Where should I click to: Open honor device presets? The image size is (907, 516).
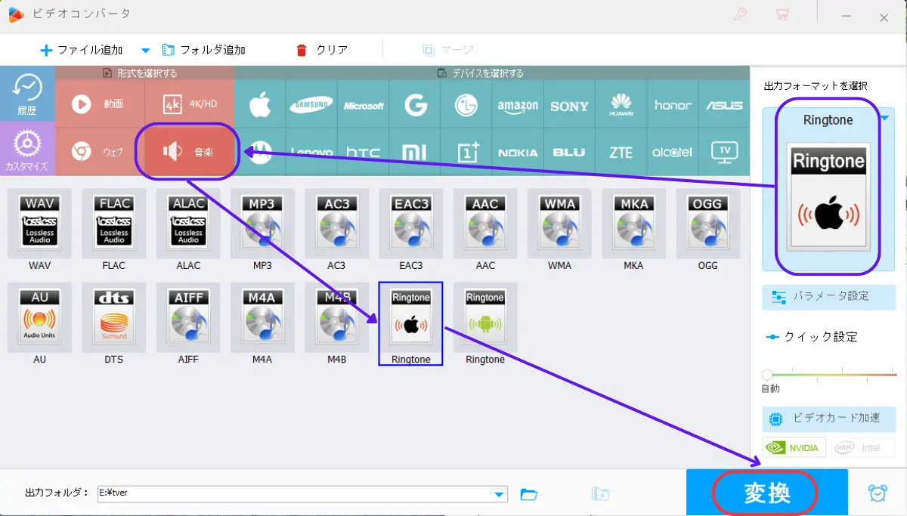tap(673, 105)
